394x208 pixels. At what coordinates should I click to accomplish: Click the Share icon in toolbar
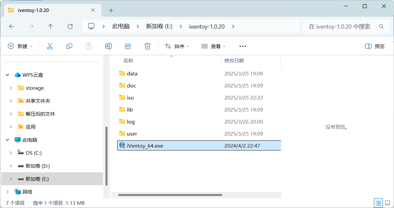click(128, 46)
